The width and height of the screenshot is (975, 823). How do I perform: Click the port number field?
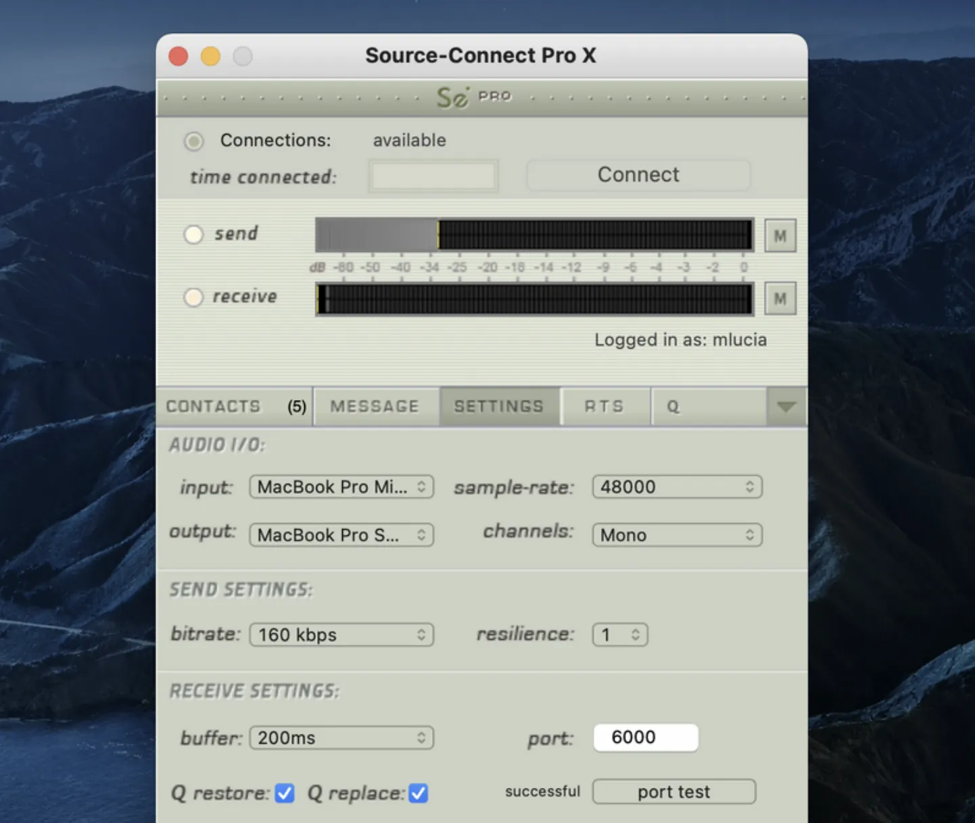[x=646, y=737]
